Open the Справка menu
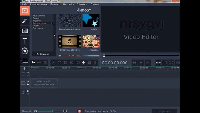200x113 pixels. tap(95, 4)
